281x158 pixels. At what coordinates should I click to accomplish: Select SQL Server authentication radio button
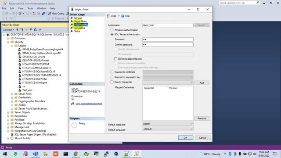(x=112, y=34)
